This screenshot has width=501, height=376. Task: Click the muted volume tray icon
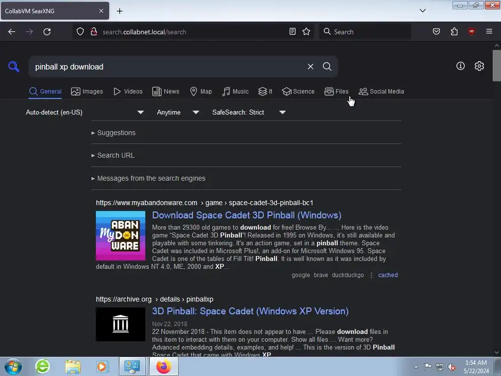[x=452, y=367]
